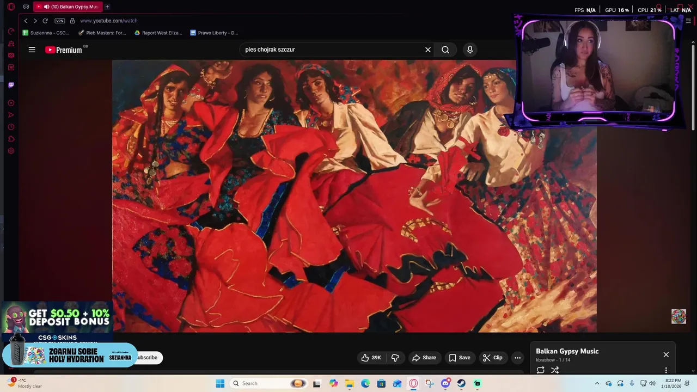Open the Windows Start menu
This screenshot has height=392, width=697.
220,383
